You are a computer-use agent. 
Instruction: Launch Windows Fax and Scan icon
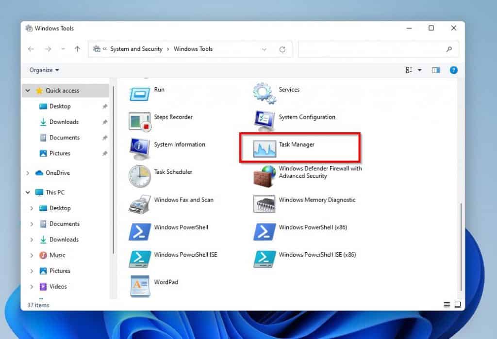pos(139,204)
